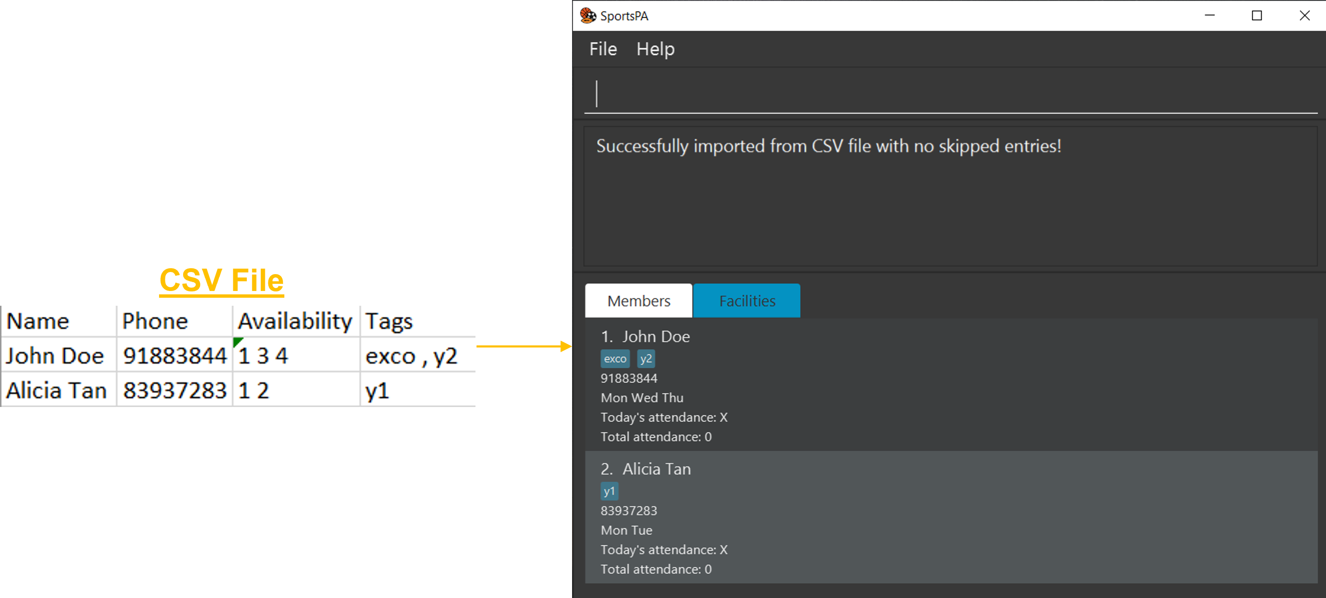Click the 'Tags' header cell in CSV table
Image resolution: width=1326 pixels, height=598 pixels.
point(418,321)
